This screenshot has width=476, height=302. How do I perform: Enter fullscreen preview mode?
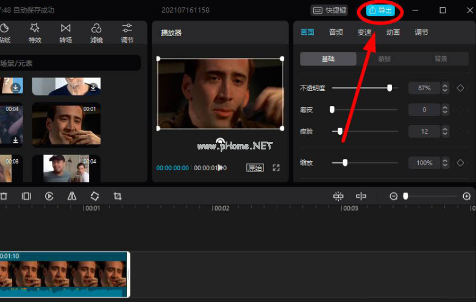(276, 168)
